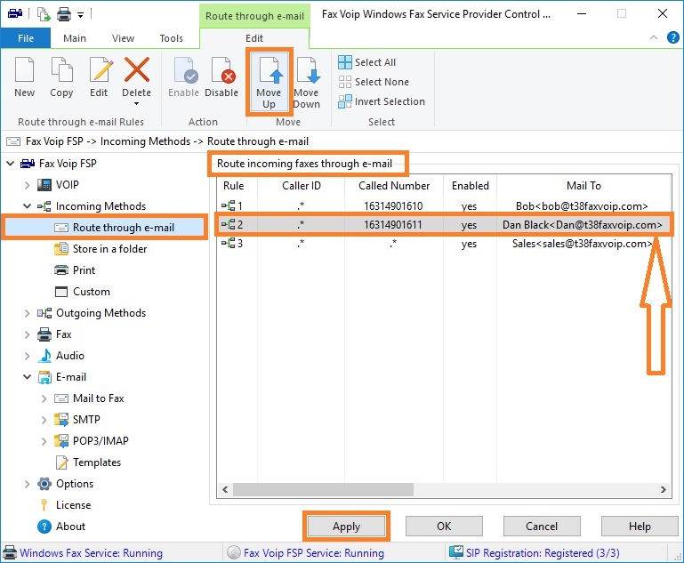This screenshot has height=563, width=684.
Task: Click the fax app icon in title bar
Action: pyautogui.click(x=15, y=14)
